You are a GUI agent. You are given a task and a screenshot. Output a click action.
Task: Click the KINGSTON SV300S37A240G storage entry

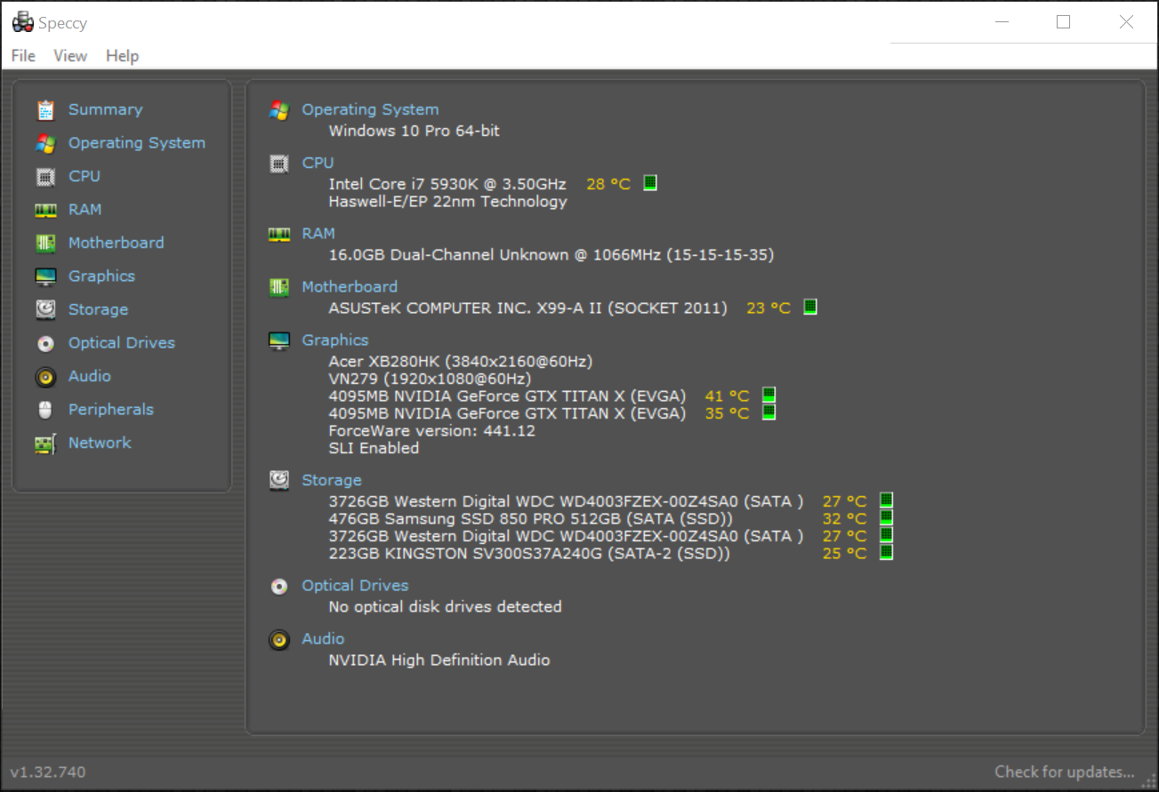point(529,553)
